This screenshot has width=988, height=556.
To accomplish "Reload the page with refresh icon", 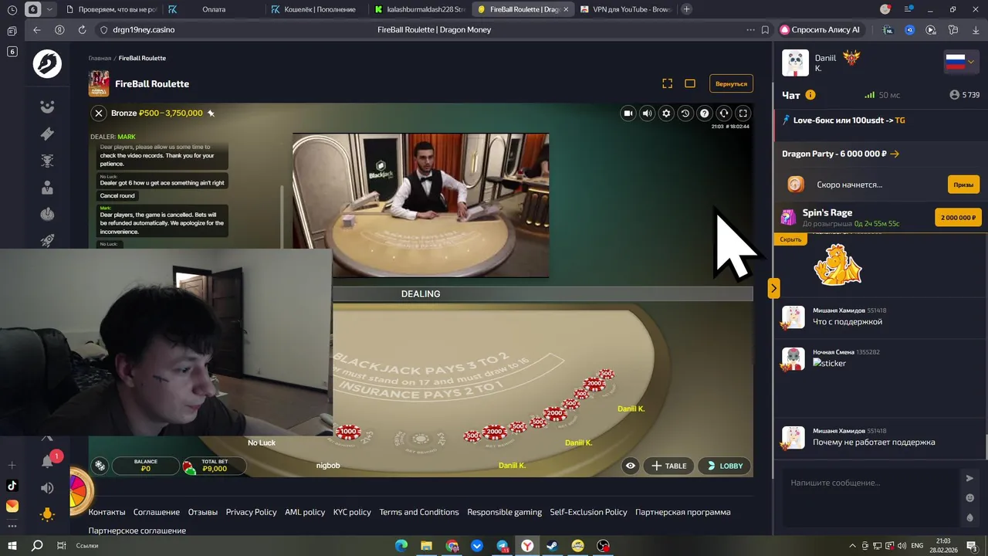I will tap(82, 30).
